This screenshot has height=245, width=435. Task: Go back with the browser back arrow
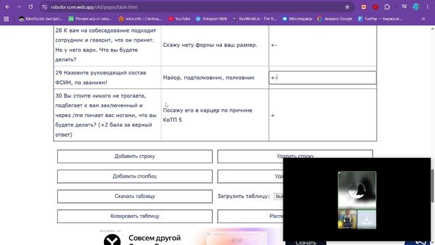tap(7, 7)
